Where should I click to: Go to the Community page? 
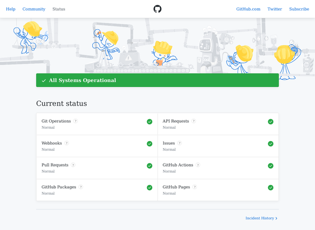click(34, 9)
